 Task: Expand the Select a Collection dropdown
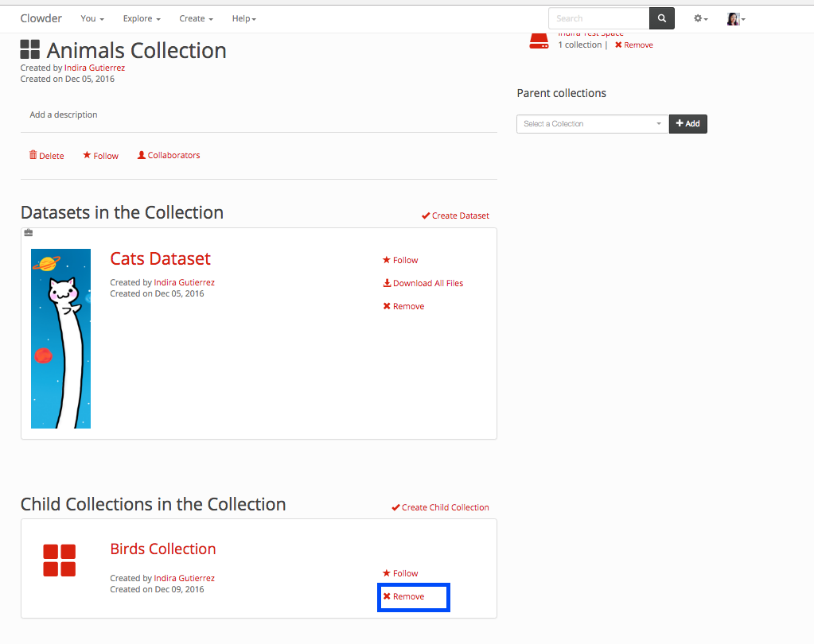592,124
